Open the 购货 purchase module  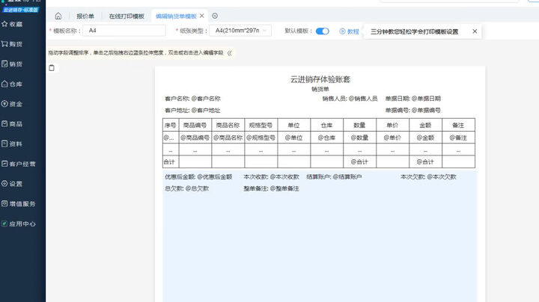click(13, 44)
